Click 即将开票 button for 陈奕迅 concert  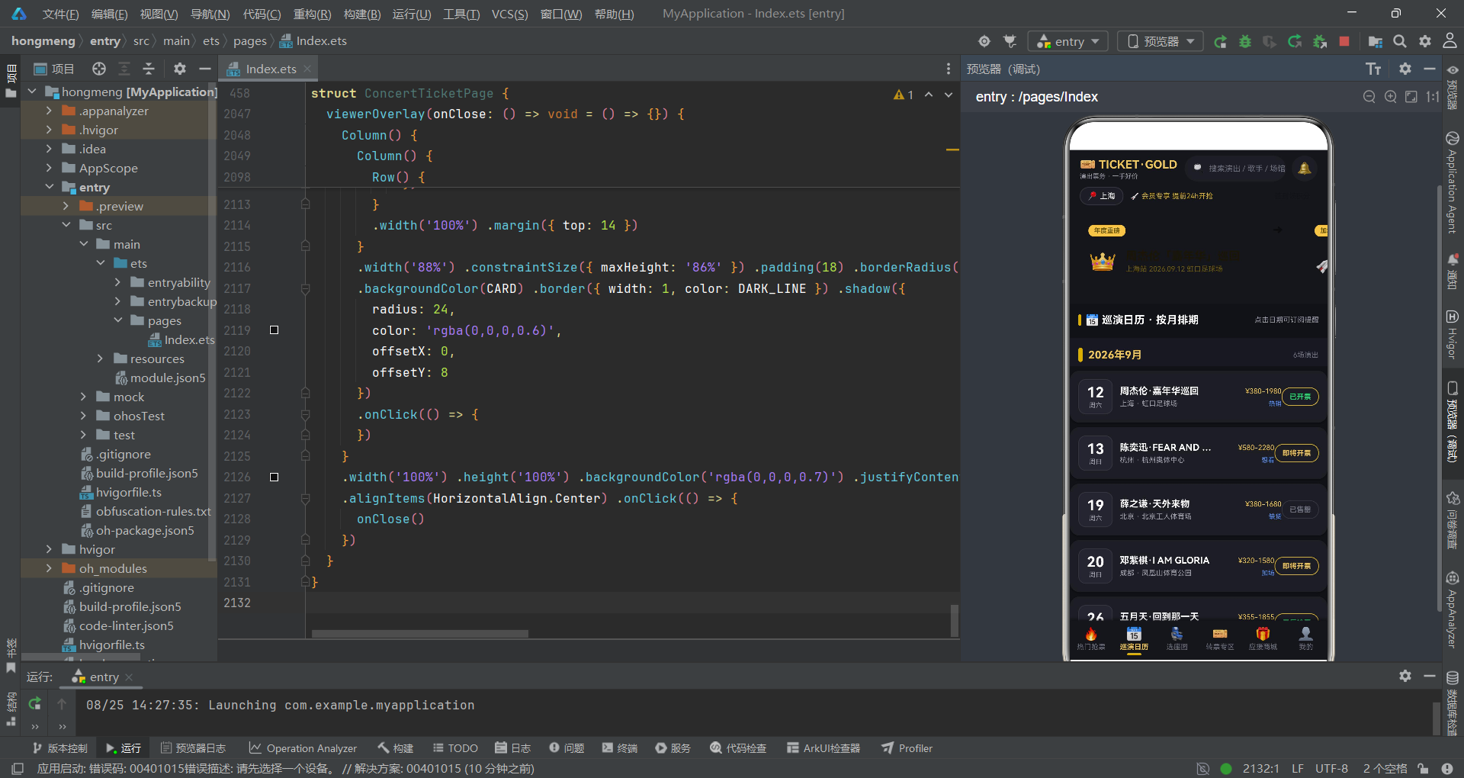(1297, 453)
